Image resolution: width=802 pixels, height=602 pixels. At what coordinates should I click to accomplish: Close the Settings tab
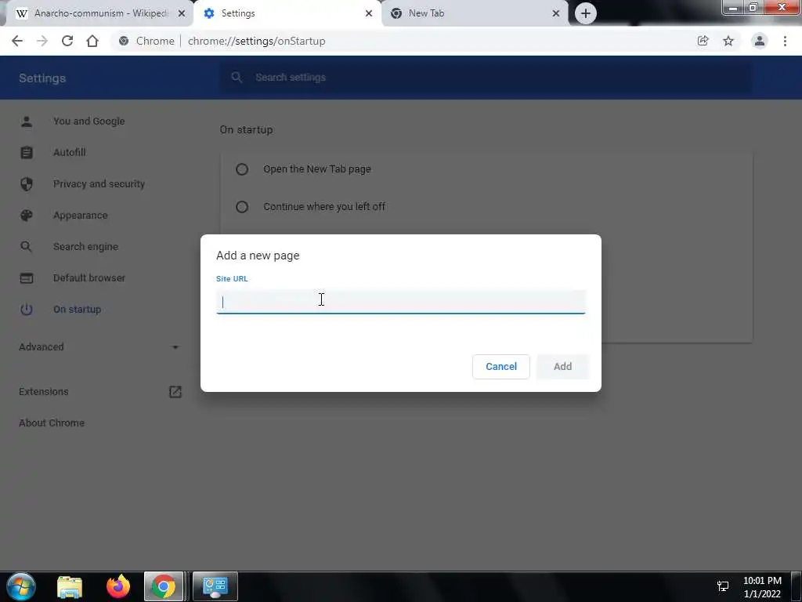[369, 13]
